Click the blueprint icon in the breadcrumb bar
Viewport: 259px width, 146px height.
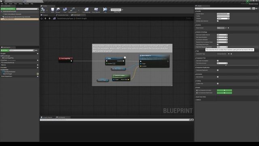54,19
